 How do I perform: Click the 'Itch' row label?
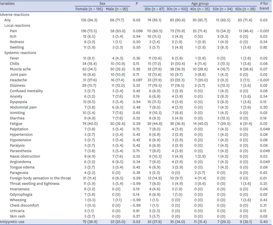(x=13, y=36)
